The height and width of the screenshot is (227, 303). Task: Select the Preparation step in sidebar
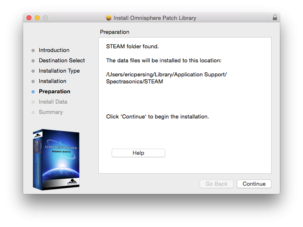point(55,91)
